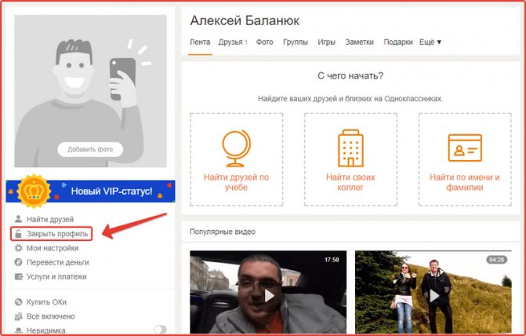The width and height of the screenshot is (526, 336).
Task: Open the Друзья tab
Action: point(233,42)
